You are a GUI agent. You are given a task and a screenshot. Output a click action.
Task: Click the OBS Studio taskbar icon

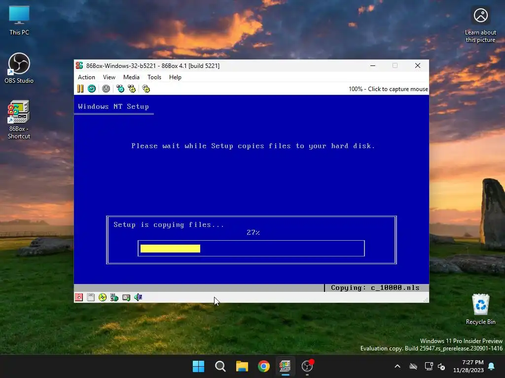(307, 366)
